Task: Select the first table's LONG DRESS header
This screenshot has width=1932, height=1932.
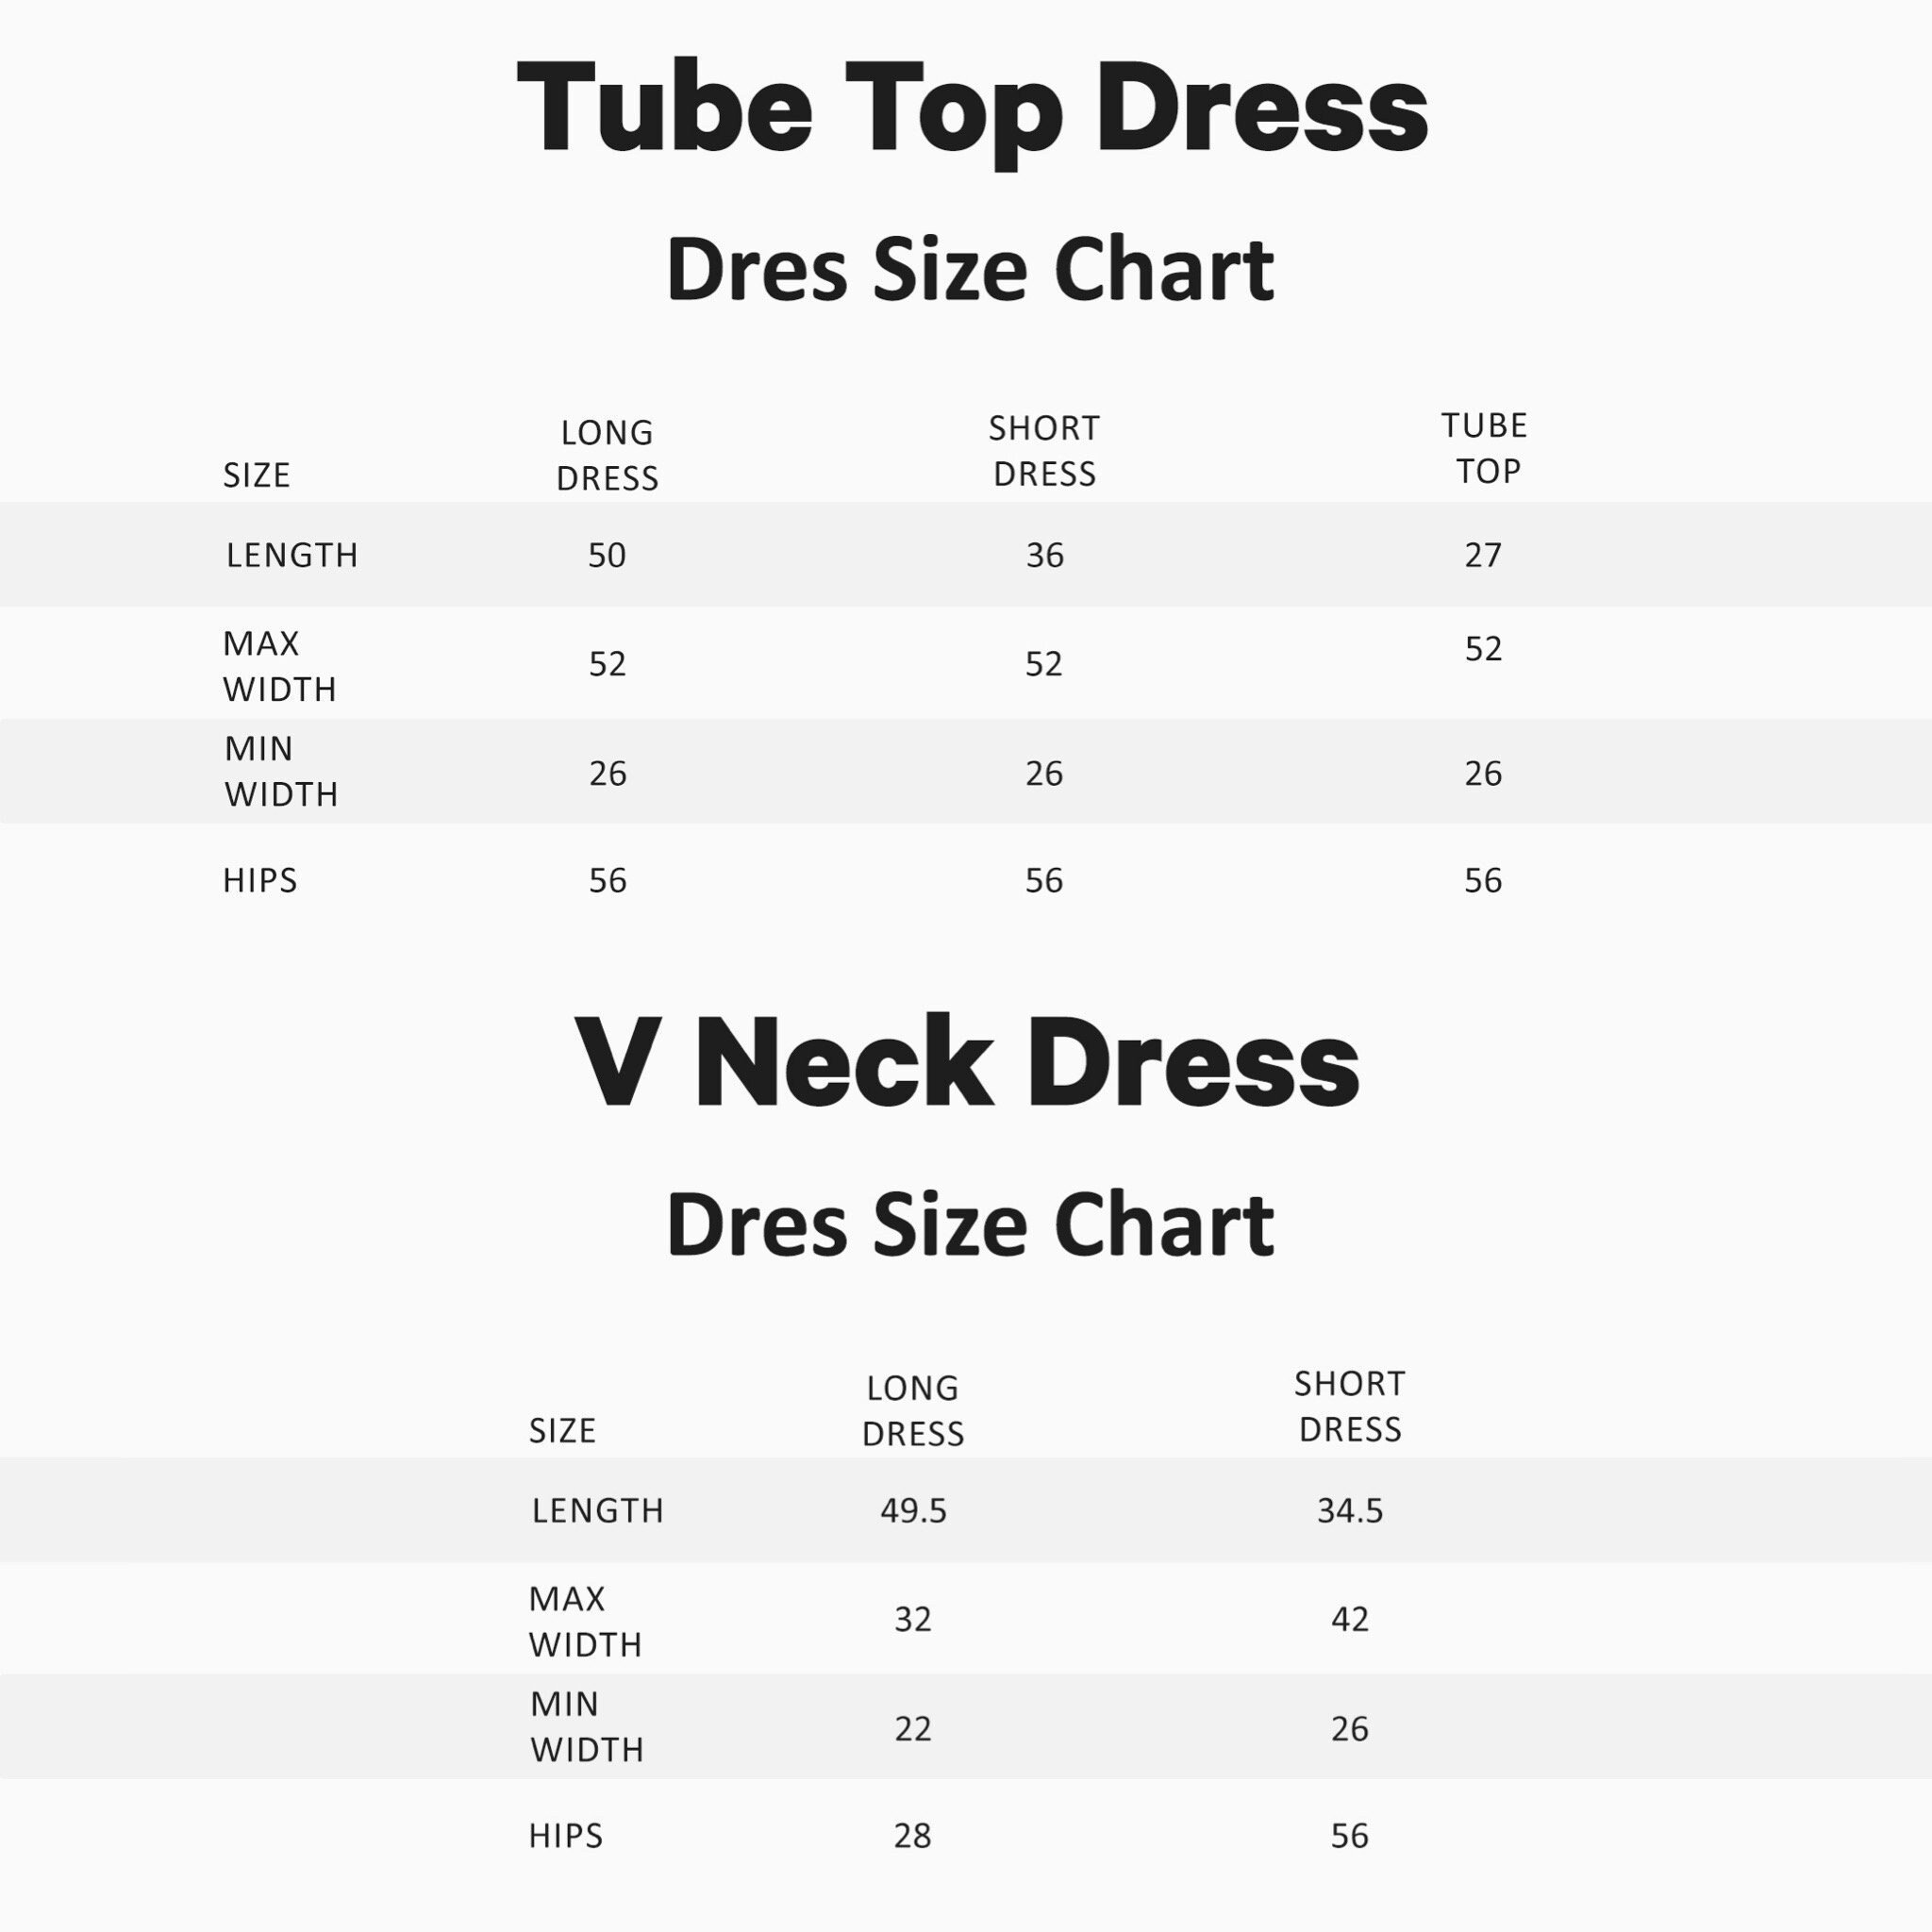Action: tap(607, 455)
